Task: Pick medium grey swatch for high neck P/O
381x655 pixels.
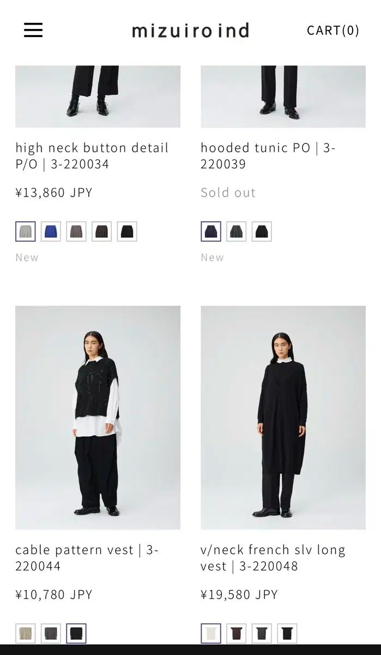Action: (76, 231)
